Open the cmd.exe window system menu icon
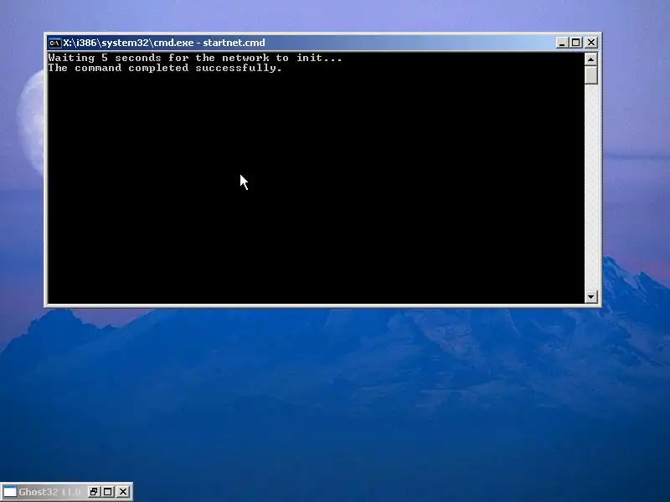Screen dimensions: 670x502 pyautogui.click(x=54, y=43)
